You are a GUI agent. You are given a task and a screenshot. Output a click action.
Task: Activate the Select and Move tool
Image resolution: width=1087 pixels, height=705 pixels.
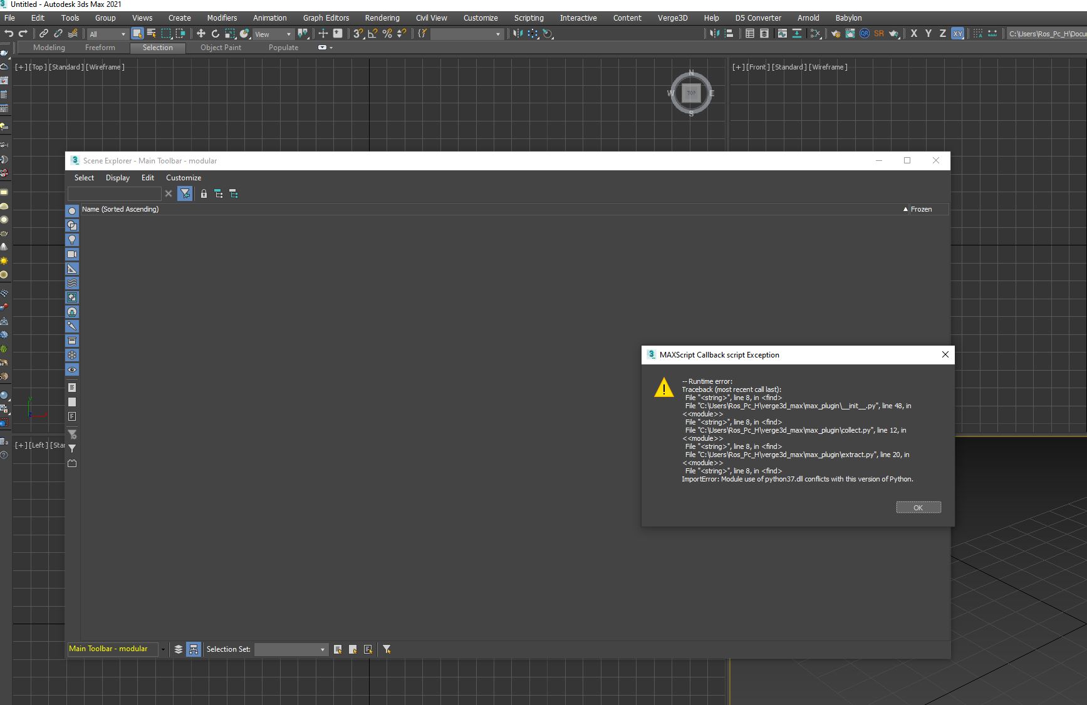click(201, 33)
